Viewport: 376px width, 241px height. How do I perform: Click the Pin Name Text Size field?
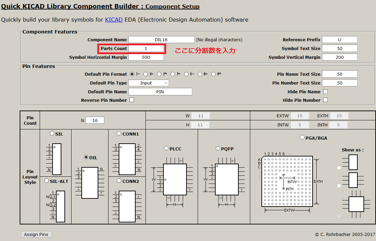tap(339, 74)
